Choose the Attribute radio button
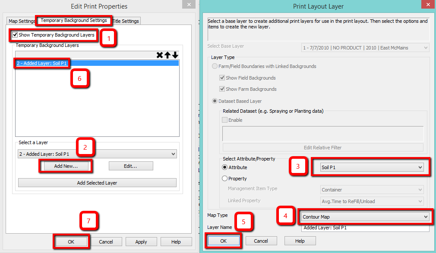Viewport: 436px width, 253px height. tap(224, 167)
